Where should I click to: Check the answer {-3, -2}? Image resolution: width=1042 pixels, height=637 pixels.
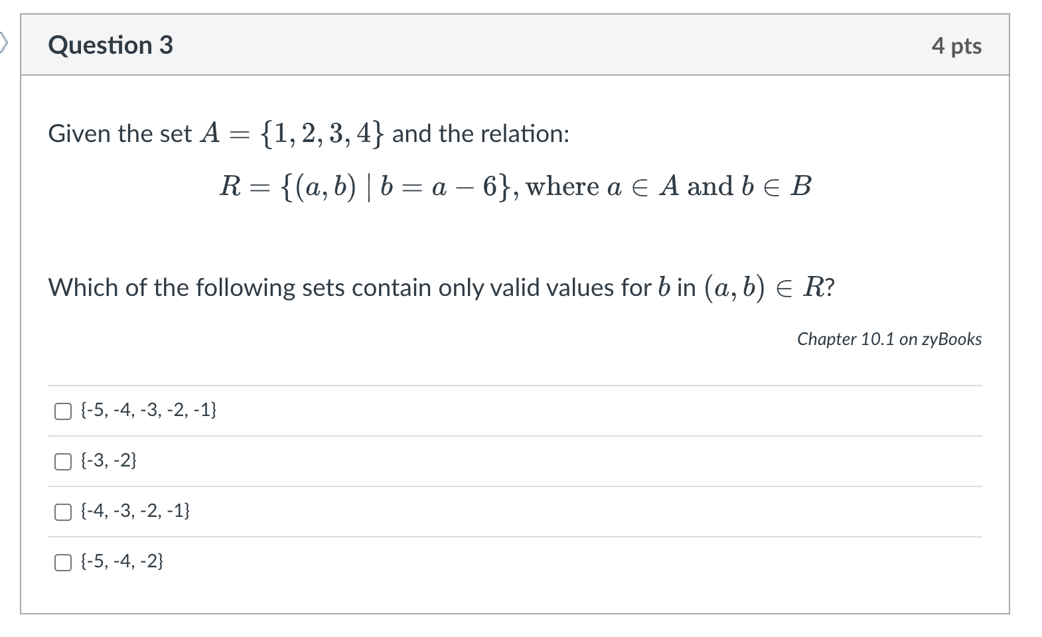pos(62,460)
